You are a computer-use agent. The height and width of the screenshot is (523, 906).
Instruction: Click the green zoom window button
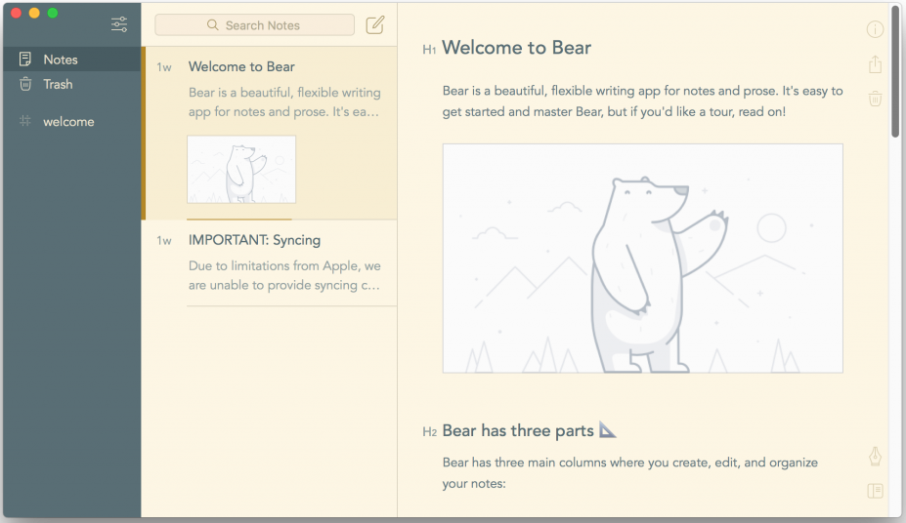click(53, 13)
